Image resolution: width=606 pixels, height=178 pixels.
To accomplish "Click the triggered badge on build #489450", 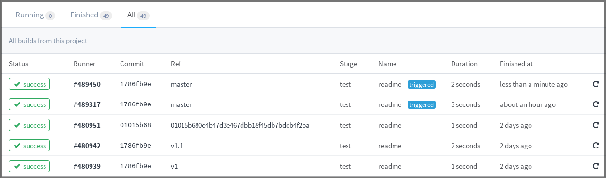I will point(422,84).
